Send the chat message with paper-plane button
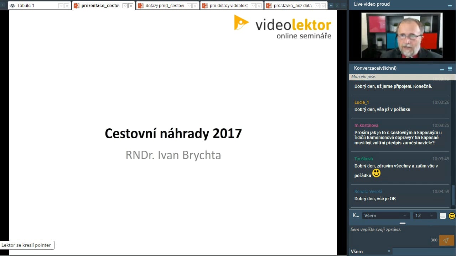Image resolution: width=456 pixels, height=256 pixels. click(x=446, y=240)
